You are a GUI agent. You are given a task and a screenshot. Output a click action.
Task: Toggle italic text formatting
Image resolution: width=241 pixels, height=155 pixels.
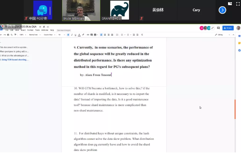[71, 34]
